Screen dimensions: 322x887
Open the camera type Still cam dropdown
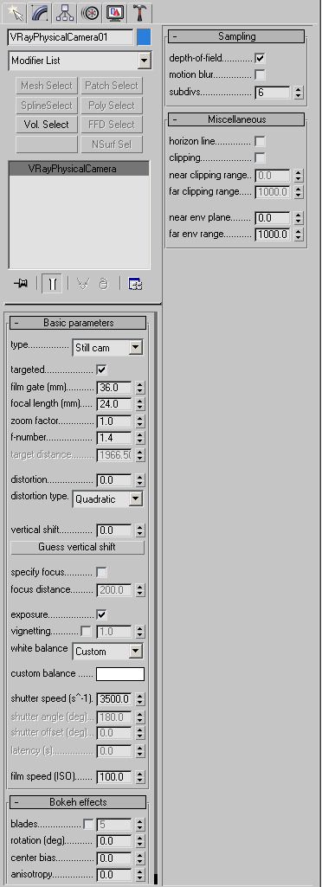pyautogui.click(x=135, y=347)
